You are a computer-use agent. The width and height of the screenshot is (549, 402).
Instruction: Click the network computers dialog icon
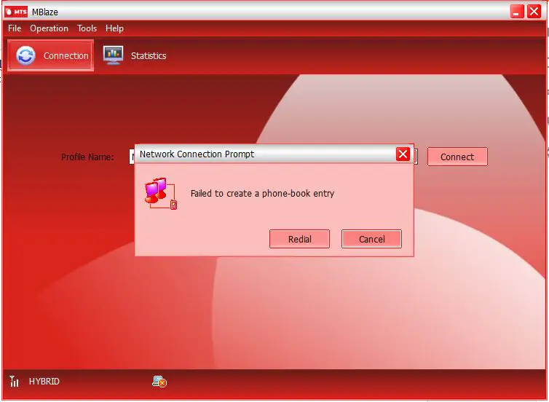161,193
